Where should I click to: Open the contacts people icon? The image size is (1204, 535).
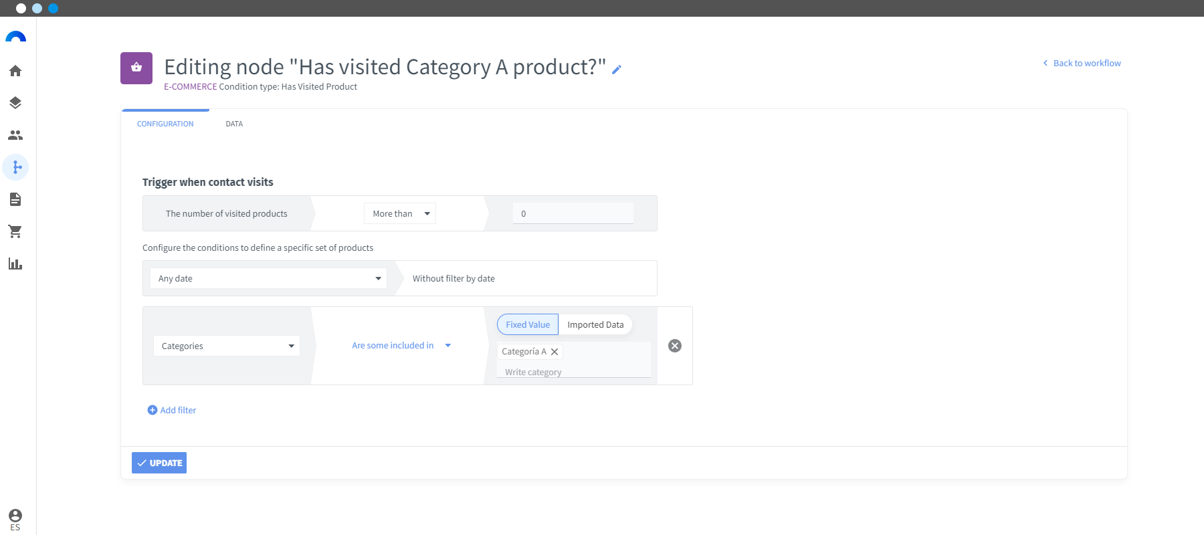[15, 135]
